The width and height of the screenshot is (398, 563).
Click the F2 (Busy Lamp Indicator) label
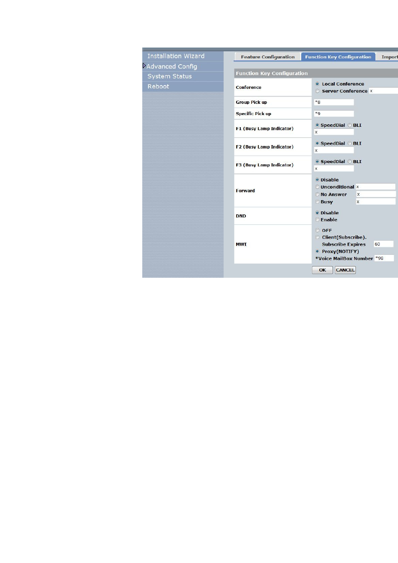click(x=264, y=147)
